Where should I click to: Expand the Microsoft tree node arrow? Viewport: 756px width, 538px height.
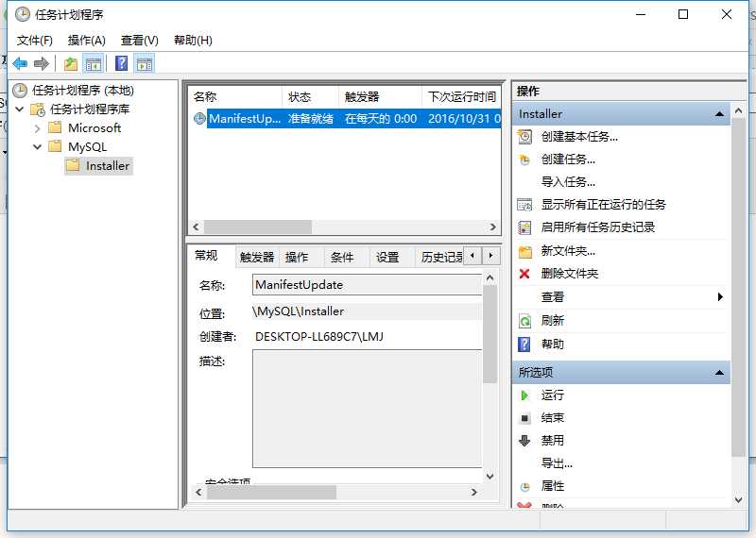pyautogui.click(x=37, y=128)
